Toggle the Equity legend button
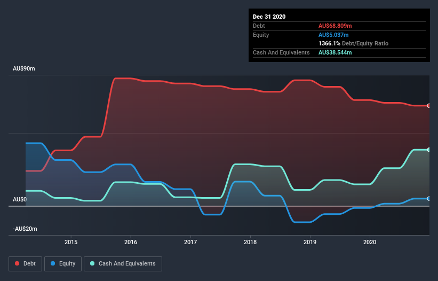The width and height of the screenshot is (438, 281). click(63, 264)
